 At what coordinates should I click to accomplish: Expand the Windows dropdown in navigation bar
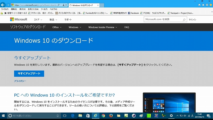point(75,27)
